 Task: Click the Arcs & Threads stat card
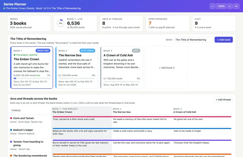(121, 23)
